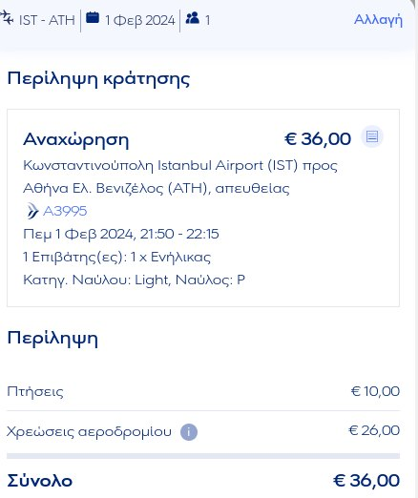Click the Περίληψη section heading
418x498 pixels.
52,338
